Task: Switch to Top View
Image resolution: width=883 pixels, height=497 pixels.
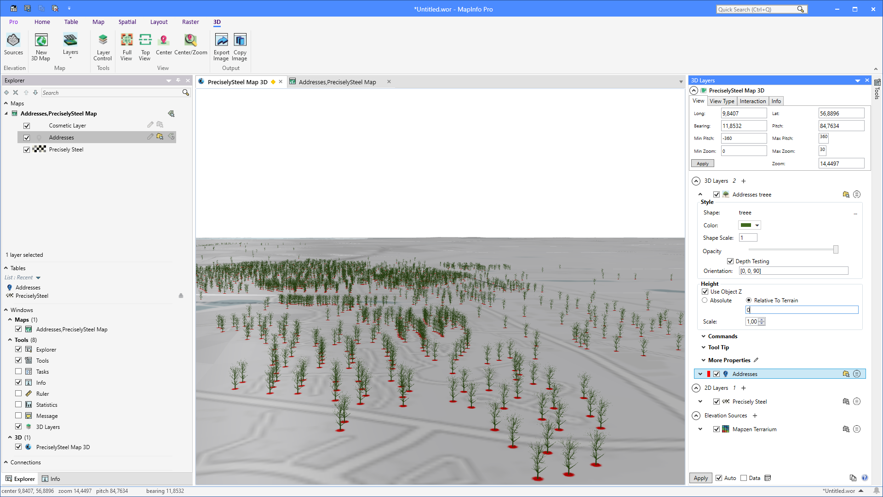Action: (x=145, y=46)
